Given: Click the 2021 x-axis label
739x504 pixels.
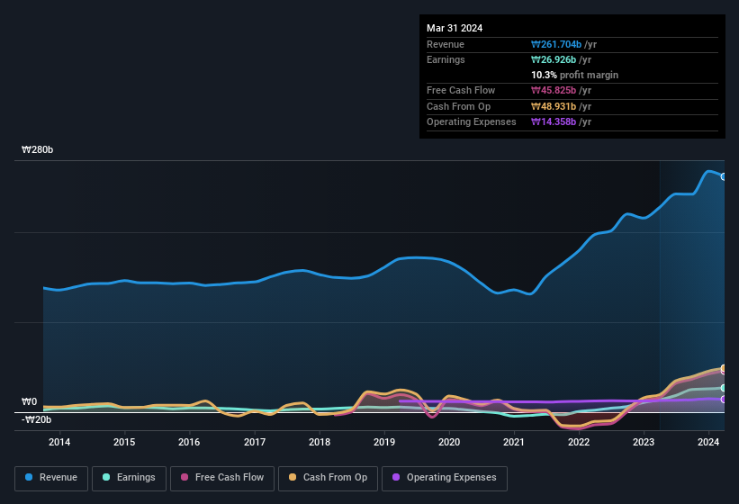Looking at the screenshot, I should coord(514,442).
